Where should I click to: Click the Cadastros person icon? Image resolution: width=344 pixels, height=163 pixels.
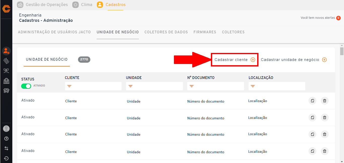click(x=100, y=5)
